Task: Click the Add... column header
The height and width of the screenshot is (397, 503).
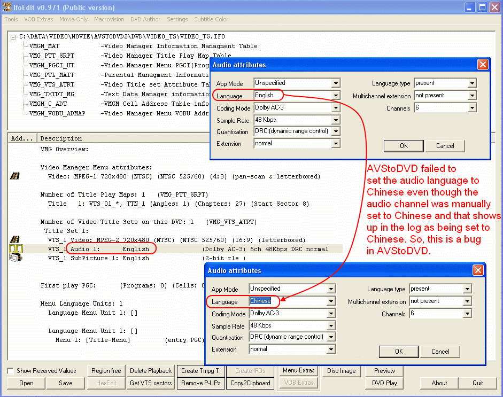Action: tap(22, 138)
